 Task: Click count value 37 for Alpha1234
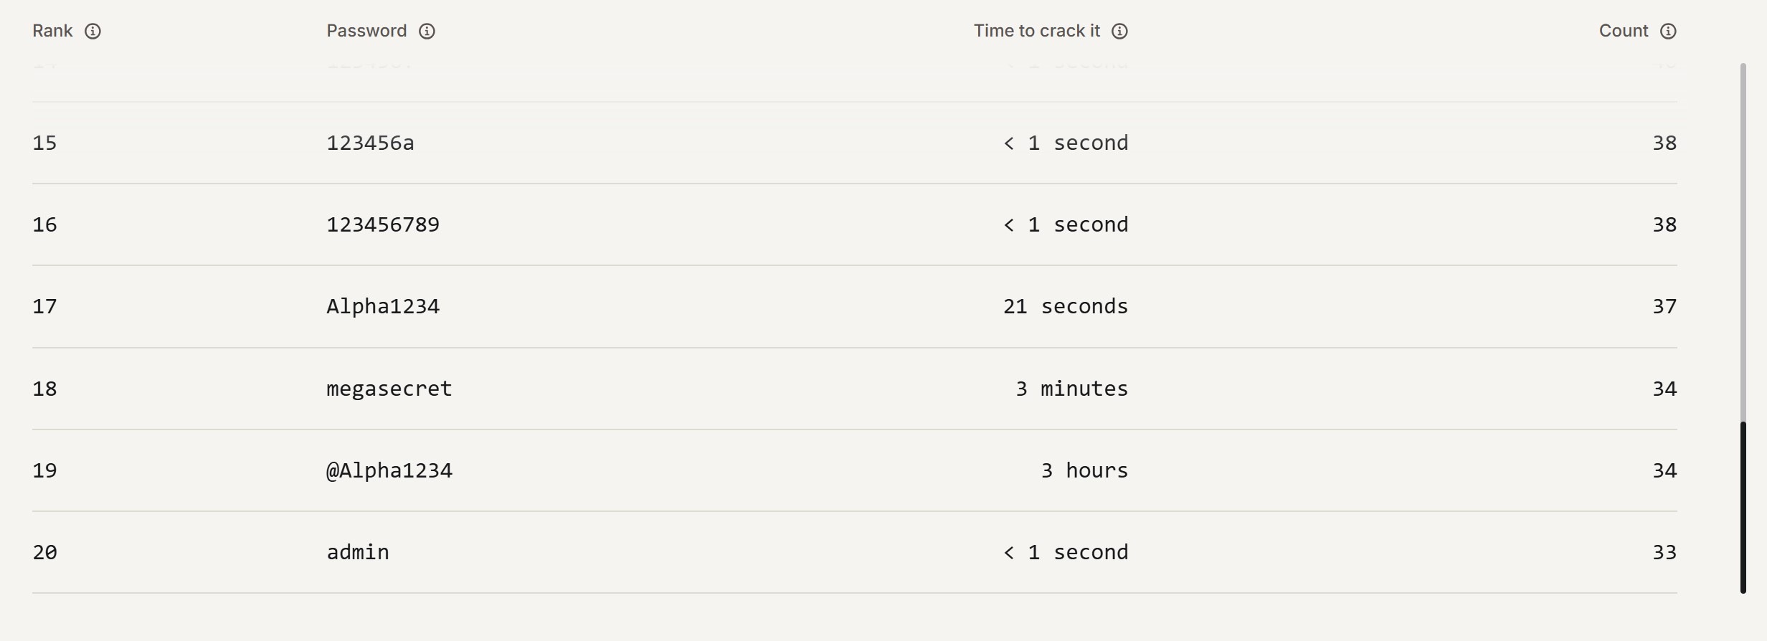point(1664,306)
